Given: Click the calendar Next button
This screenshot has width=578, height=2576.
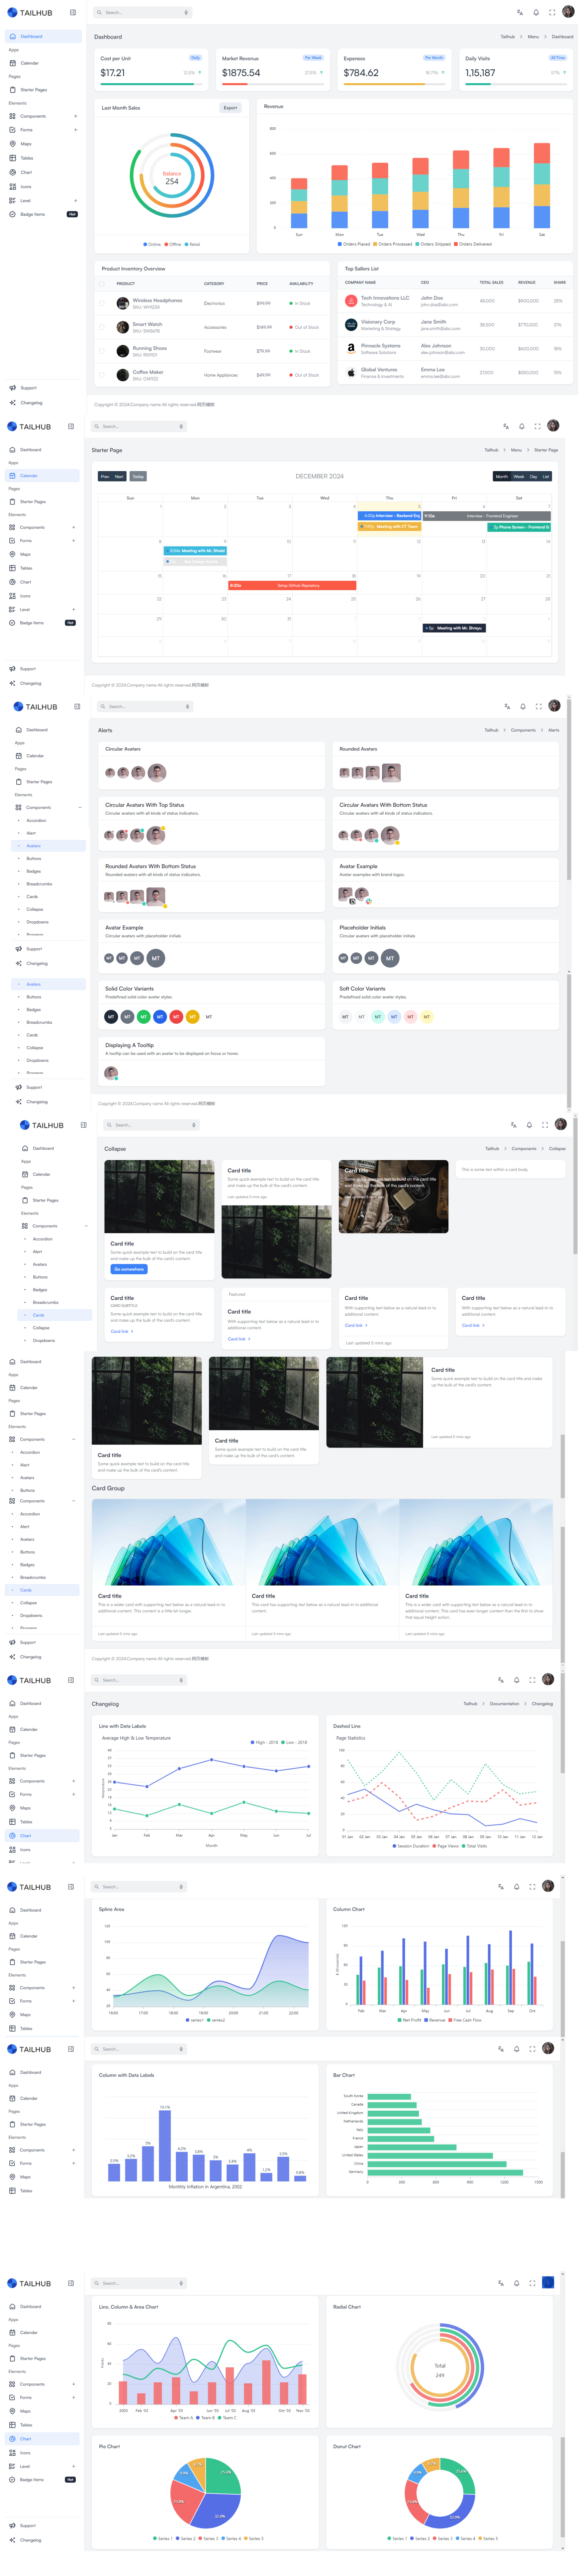Looking at the screenshot, I should [119, 476].
